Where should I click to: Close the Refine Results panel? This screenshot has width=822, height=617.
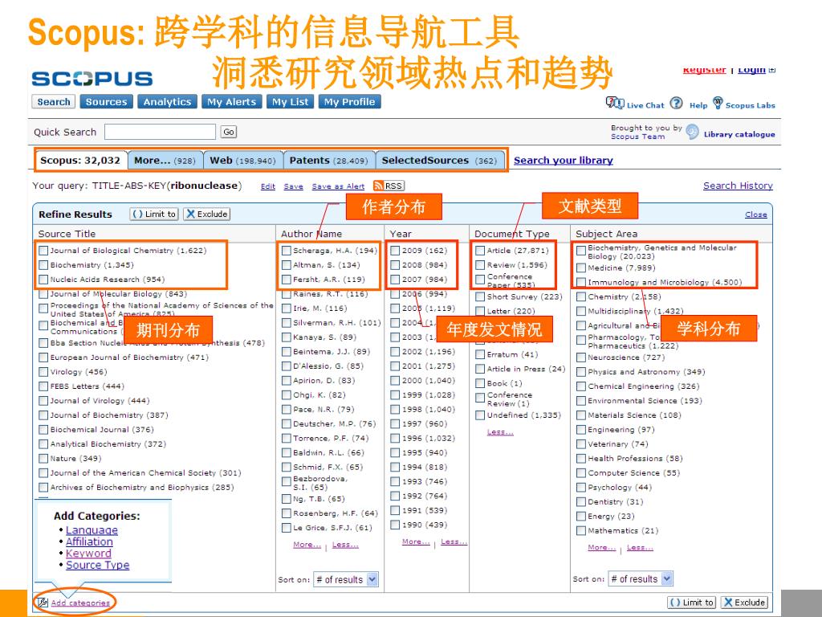[755, 215]
